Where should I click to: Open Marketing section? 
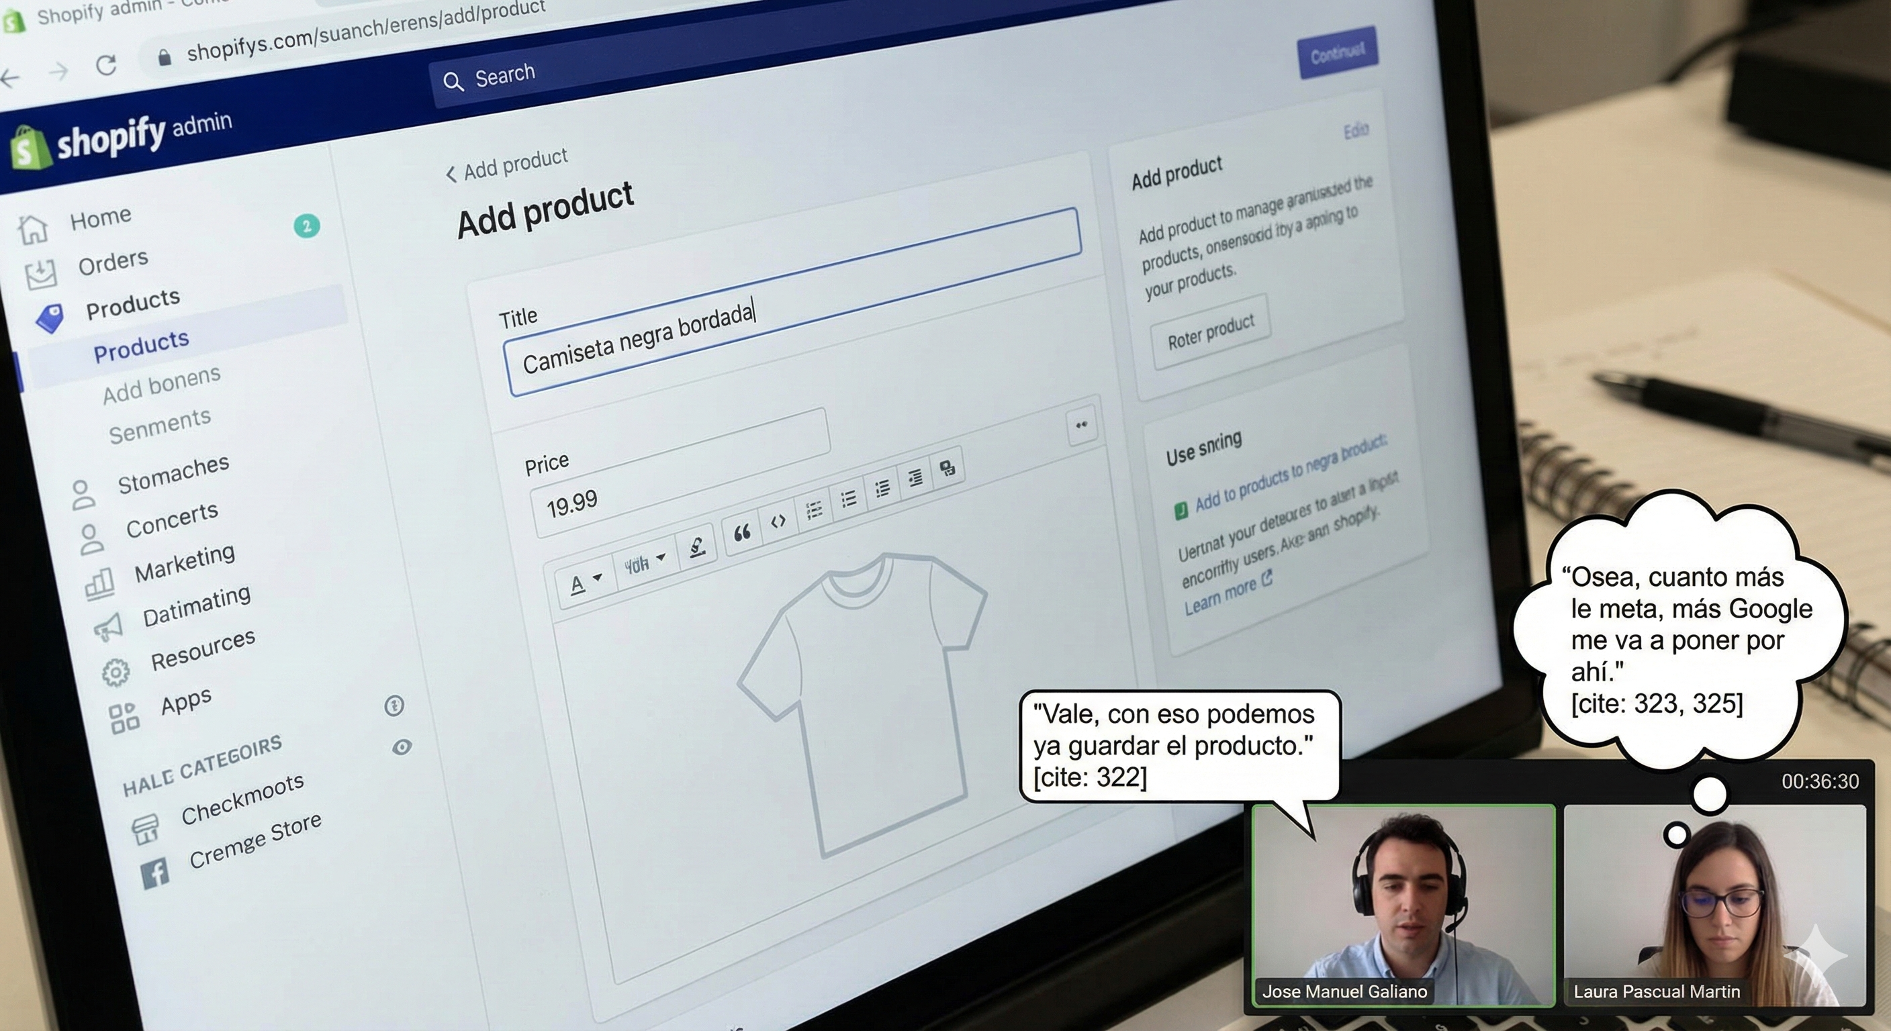[x=184, y=563]
